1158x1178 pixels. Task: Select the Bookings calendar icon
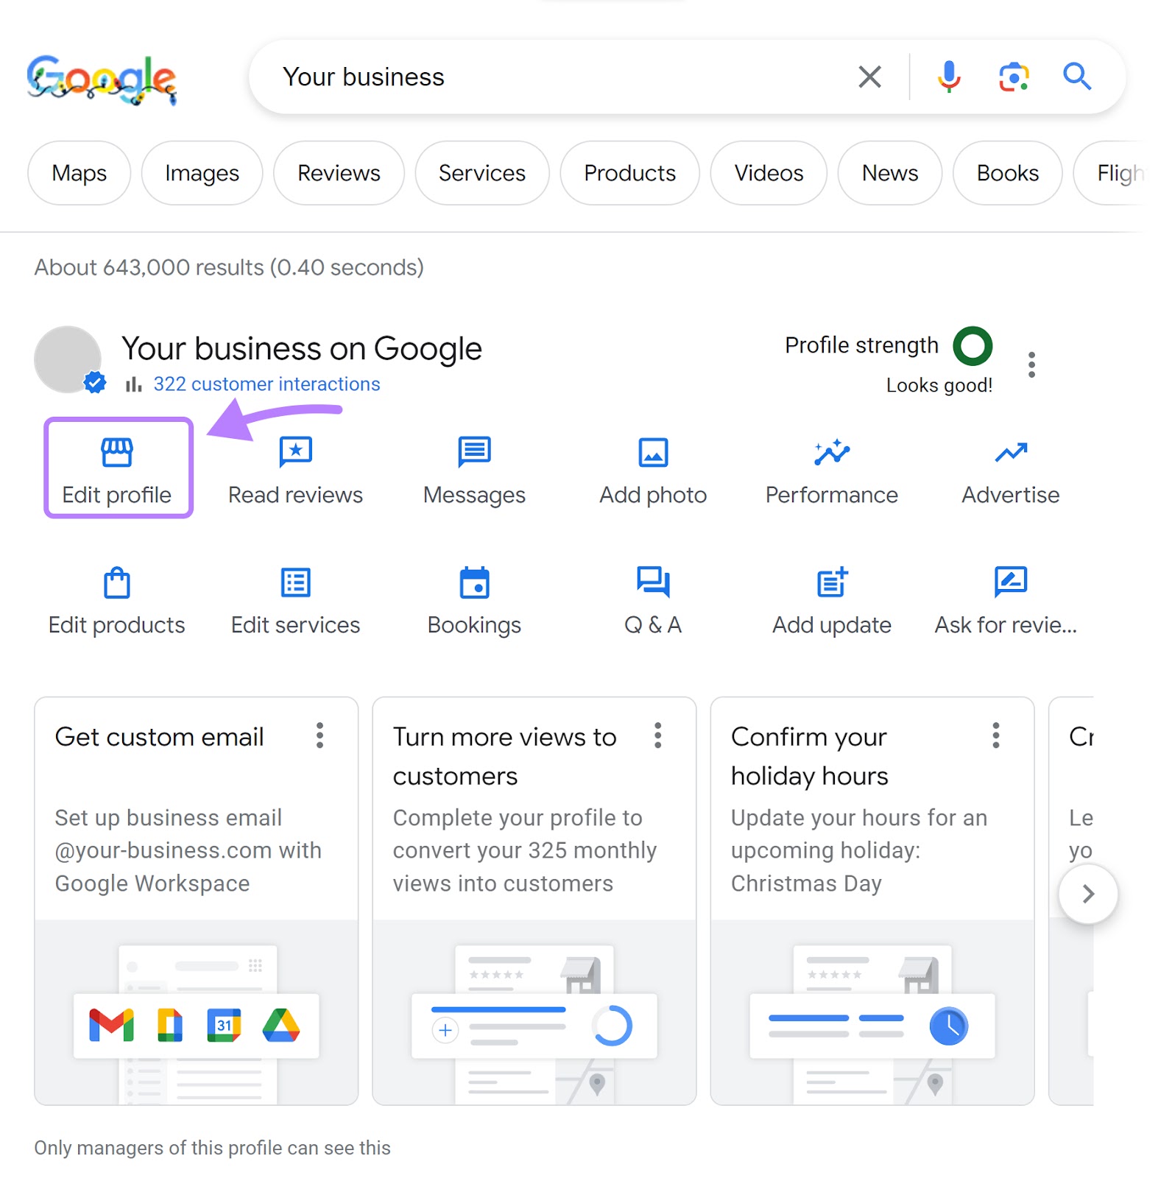pos(473,582)
